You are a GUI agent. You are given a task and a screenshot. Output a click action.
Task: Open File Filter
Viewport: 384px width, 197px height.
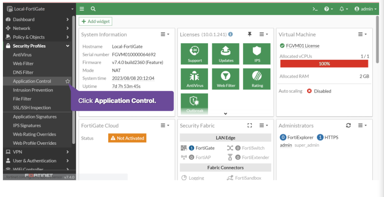coord(22,99)
